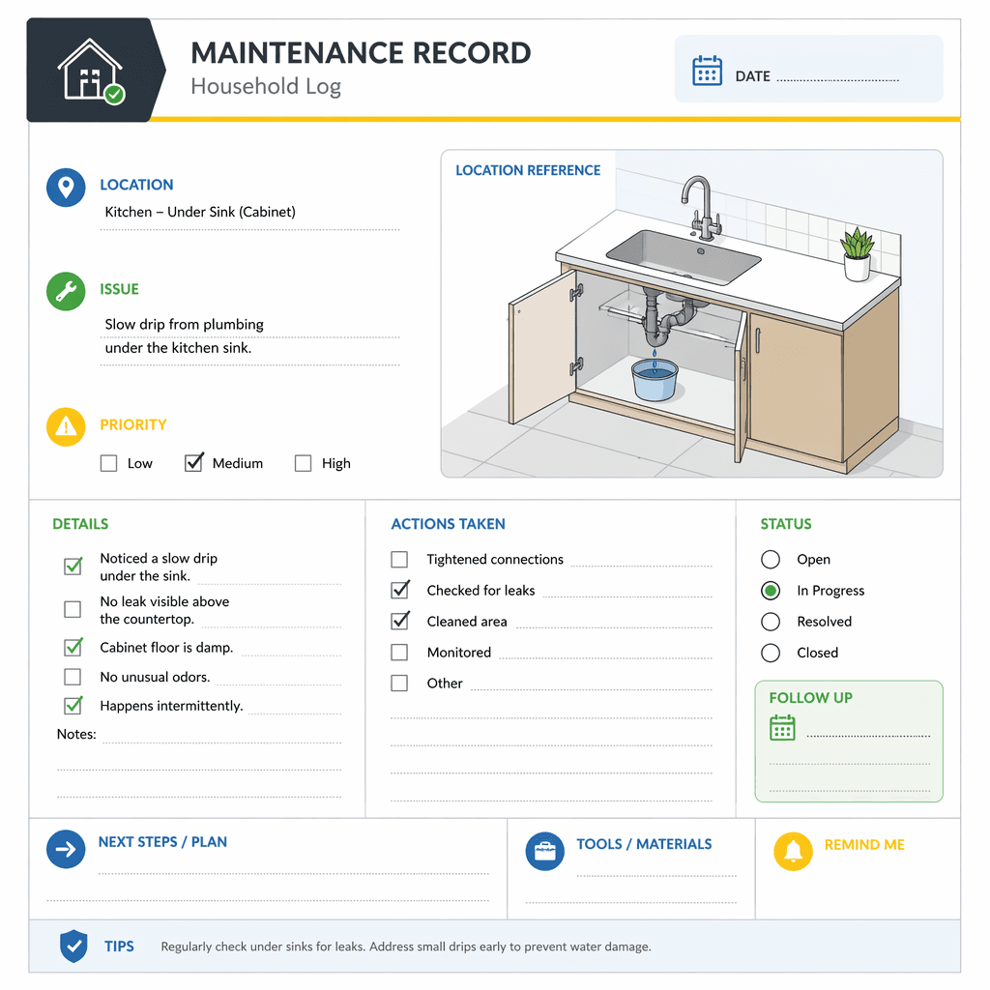The height and width of the screenshot is (990, 990).
Task: Click the ISSUE heading label
Action: click(x=119, y=289)
